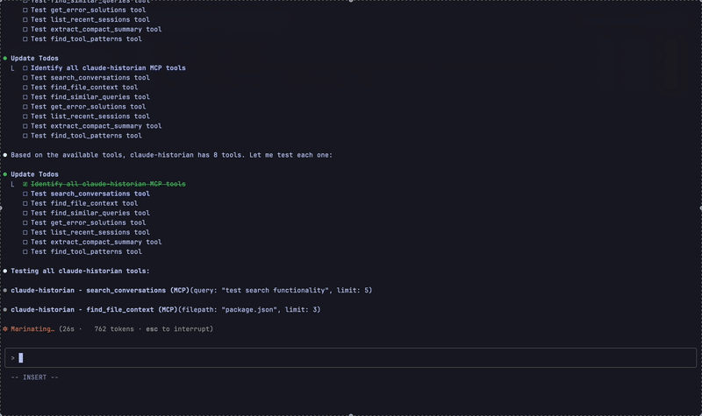702x416 pixels.
Task: Click the 'Update Todos' heading above the struck-through item
Action: [x=34, y=174]
